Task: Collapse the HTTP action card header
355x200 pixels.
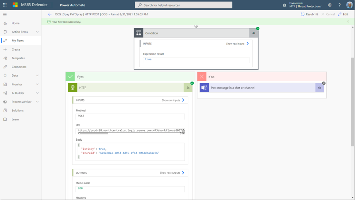Action: click(x=130, y=88)
